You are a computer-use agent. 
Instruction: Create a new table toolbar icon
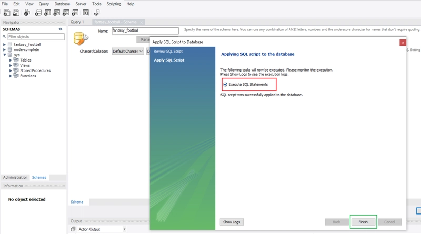pyautogui.click(x=47, y=12)
